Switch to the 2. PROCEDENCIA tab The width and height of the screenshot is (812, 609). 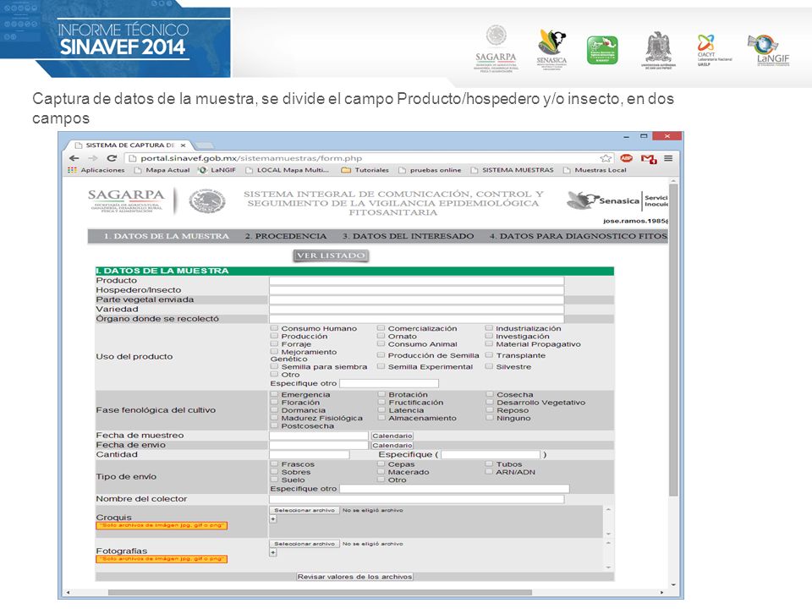[286, 236]
